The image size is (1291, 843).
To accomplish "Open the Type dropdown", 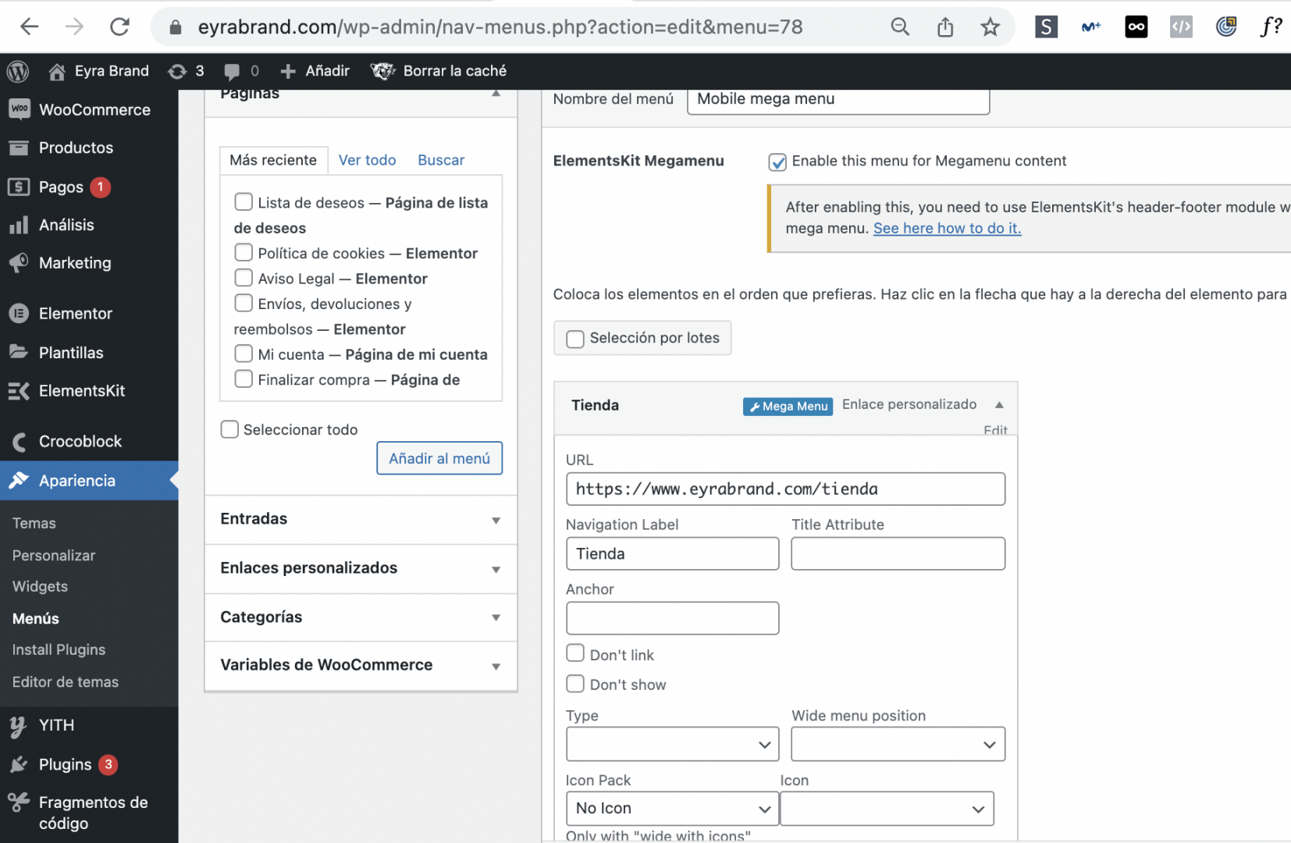I will [x=673, y=744].
